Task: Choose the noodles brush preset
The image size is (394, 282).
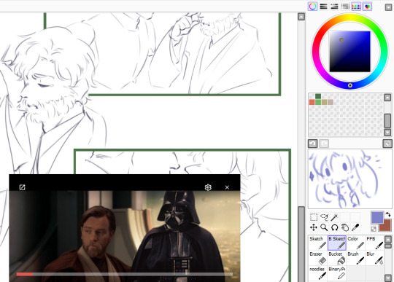Action: pos(317,273)
